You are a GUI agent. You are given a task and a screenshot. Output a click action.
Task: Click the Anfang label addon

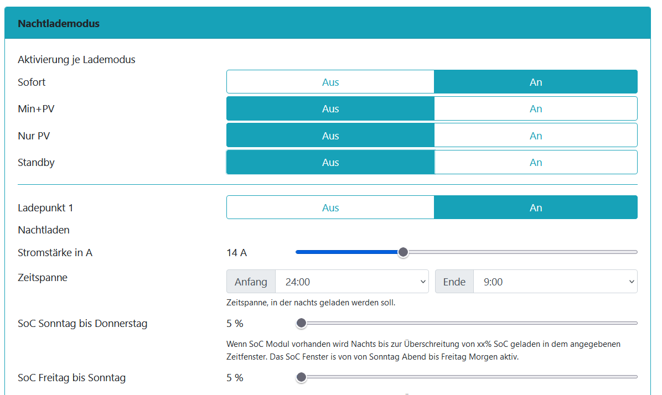[x=251, y=282]
